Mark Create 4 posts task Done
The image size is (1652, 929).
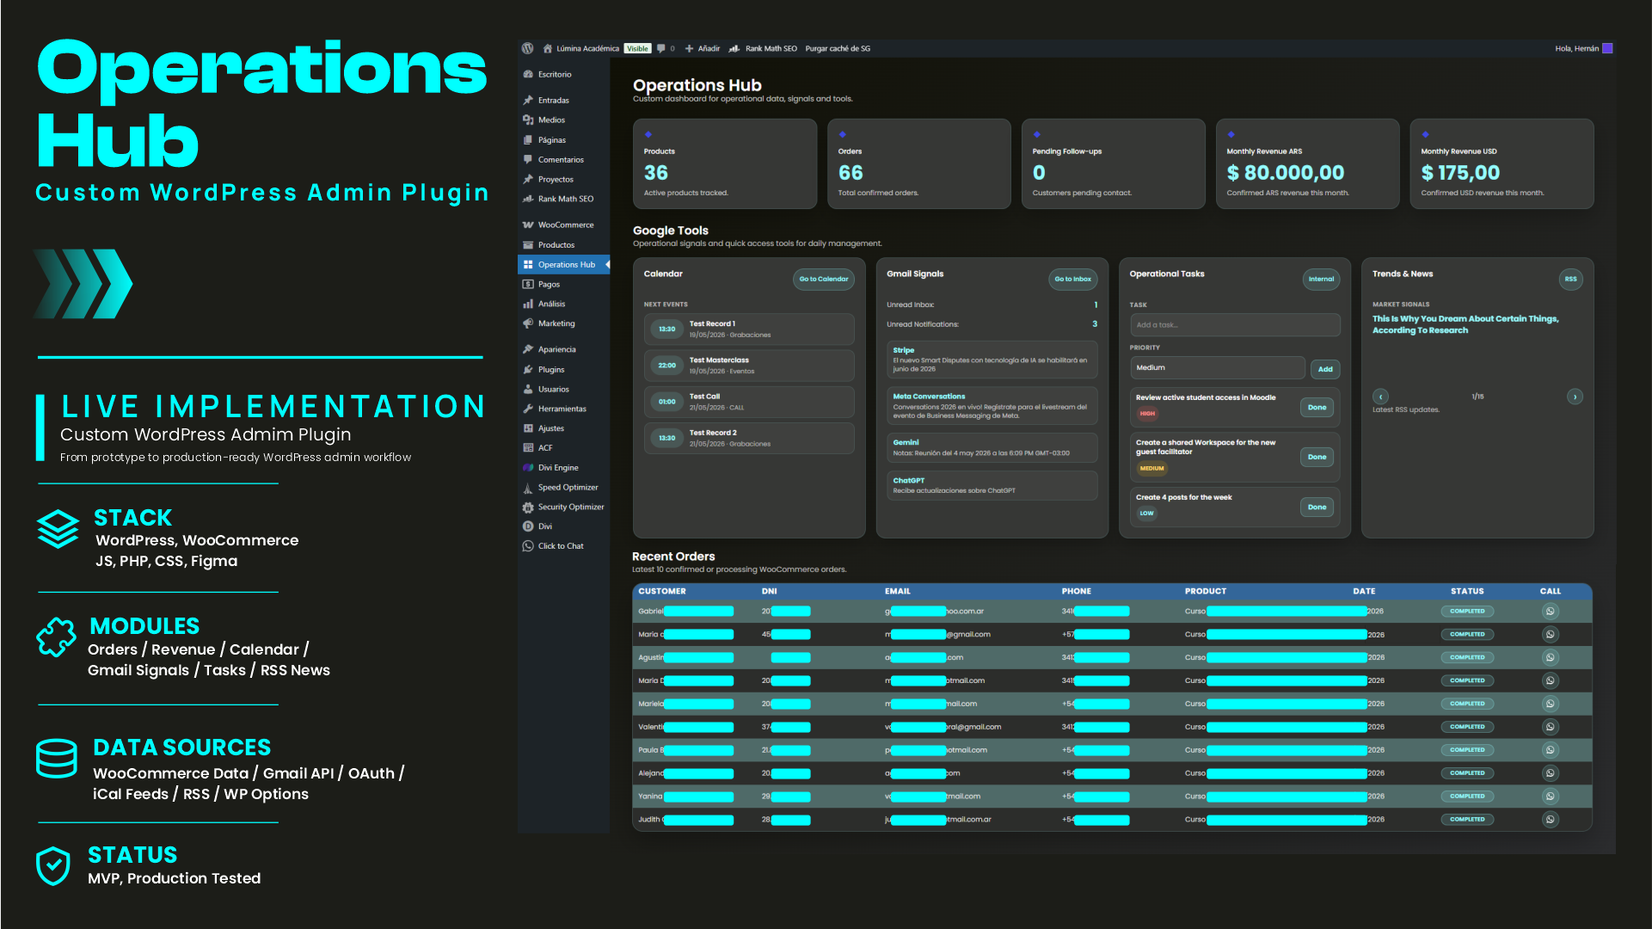(x=1317, y=508)
